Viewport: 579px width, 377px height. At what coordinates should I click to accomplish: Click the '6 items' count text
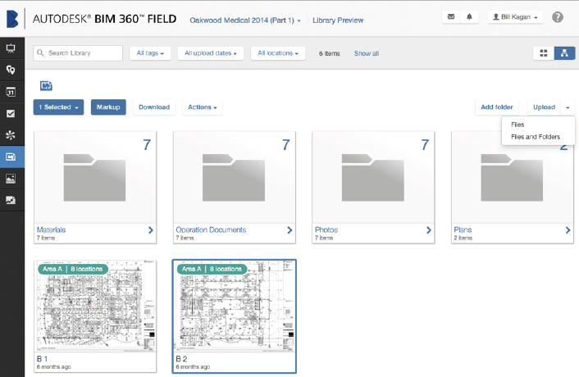tap(330, 53)
